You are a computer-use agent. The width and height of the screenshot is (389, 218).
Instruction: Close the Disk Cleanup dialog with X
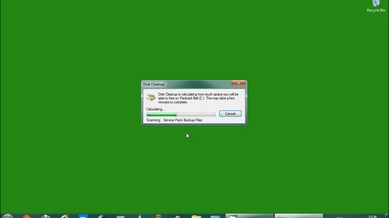[238, 83]
